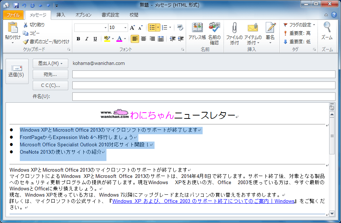Screen dimensions: 341x223
Task: Align text left
Action: pyautogui.click(x=135, y=39)
